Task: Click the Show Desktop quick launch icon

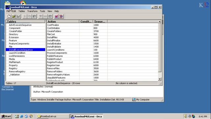Action: [17, 116]
